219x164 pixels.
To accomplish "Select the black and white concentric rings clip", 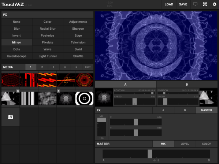I will [x=84, y=98].
